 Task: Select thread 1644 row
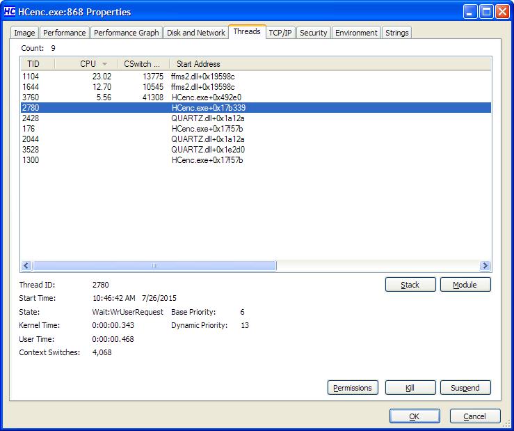click(256, 87)
